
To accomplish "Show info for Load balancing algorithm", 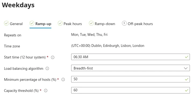I will pos(47,68).
